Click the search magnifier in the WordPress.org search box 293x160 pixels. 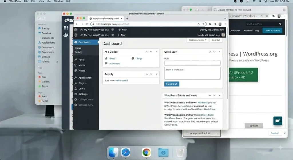click(280, 24)
